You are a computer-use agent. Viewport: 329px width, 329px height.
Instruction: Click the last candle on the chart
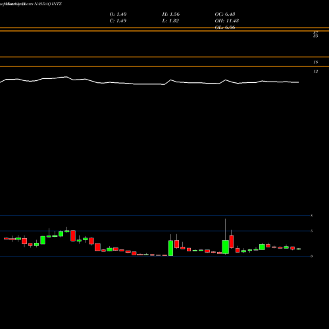[x=299, y=249]
